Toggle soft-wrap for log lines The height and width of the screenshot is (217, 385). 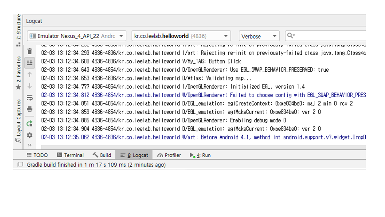pos(29,98)
